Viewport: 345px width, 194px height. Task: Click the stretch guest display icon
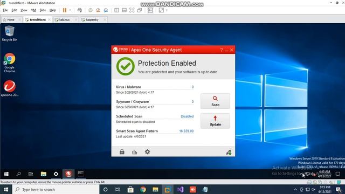click(x=161, y=10)
